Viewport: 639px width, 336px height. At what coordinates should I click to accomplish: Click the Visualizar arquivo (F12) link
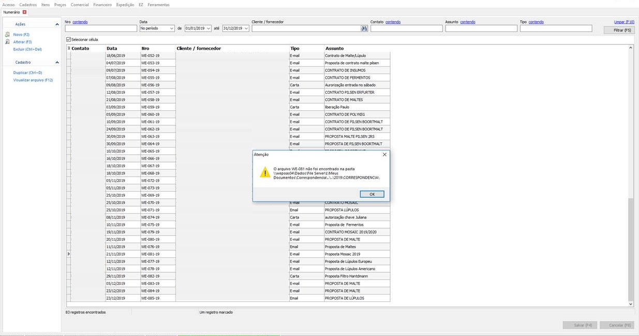tap(33, 80)
